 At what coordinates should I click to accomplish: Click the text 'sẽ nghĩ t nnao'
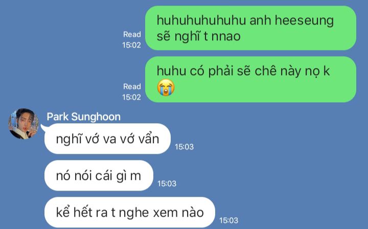(x=198, y=37)
